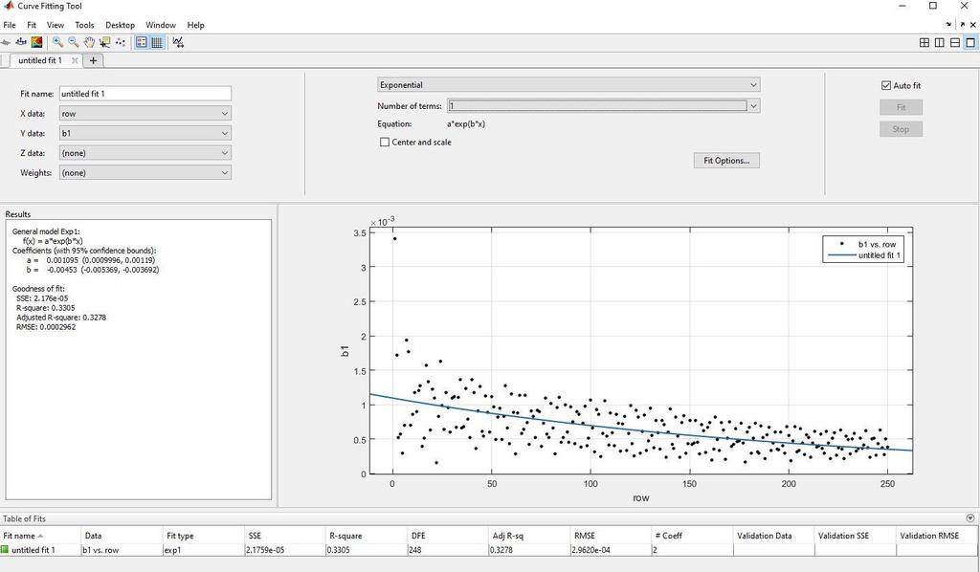Open the View menu
The width and height of the screenshot is (980, 572).
click(55, 25)
